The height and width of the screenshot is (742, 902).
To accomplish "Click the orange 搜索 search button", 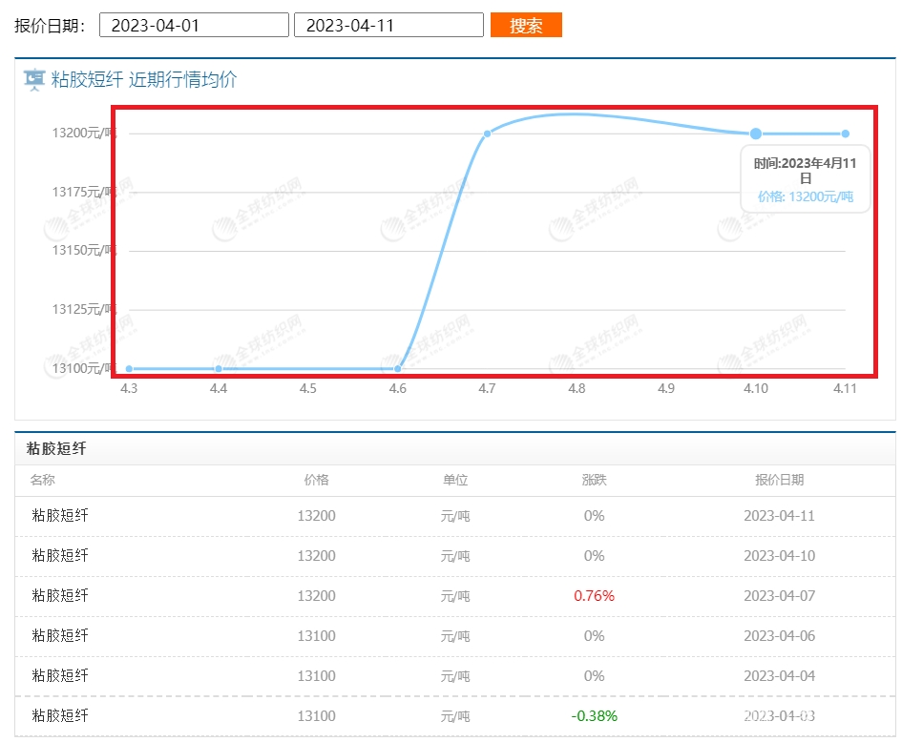I will click(526, 25).
